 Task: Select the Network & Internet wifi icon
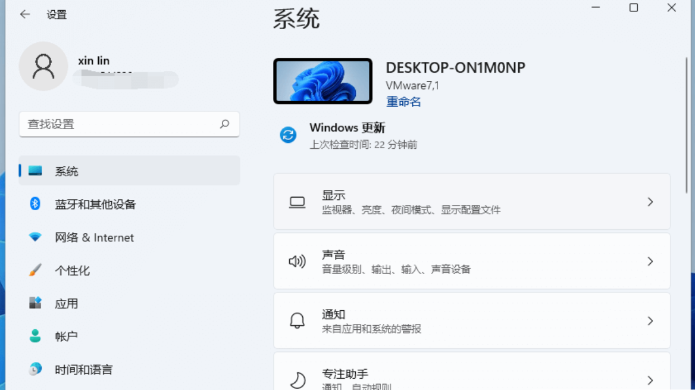pyautogui.click(x=35, y=237)
